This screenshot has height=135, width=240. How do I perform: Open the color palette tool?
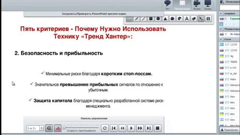click(180, 19)
